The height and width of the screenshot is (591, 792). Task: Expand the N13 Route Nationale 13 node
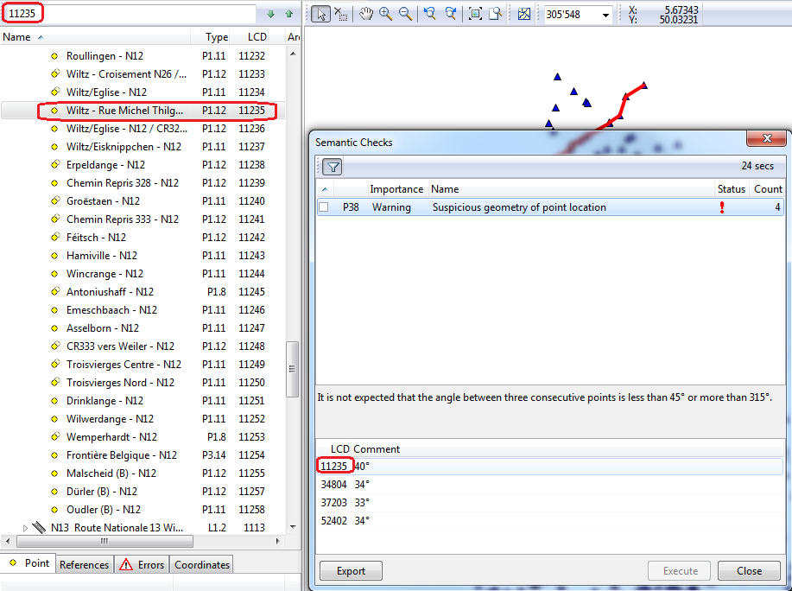pyautogui.click(x=25, y=527)
